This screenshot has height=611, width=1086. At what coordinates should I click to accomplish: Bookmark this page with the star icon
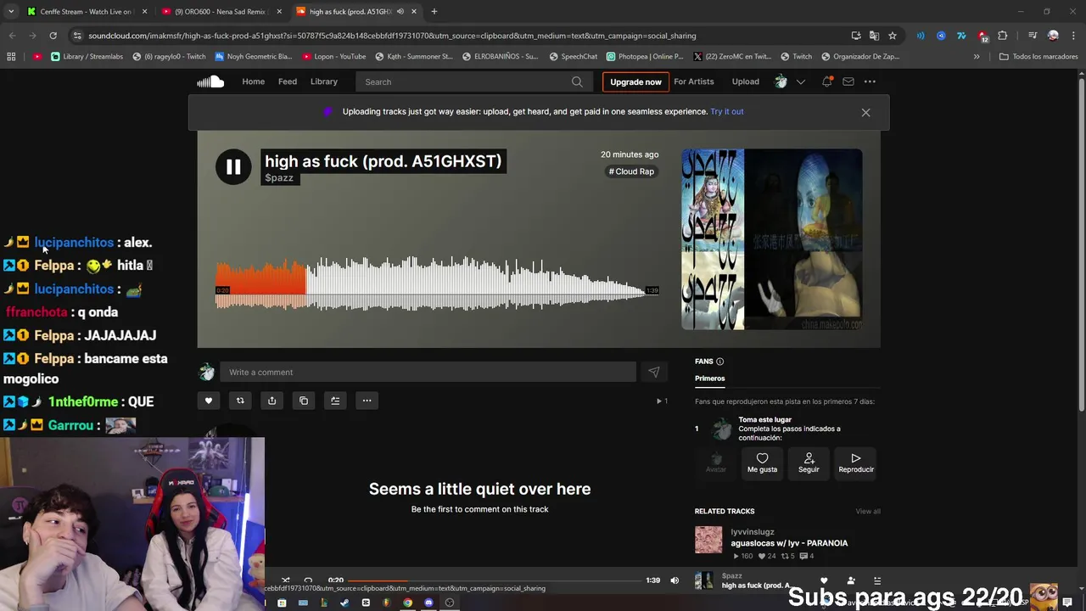click(x=893, y=36)
